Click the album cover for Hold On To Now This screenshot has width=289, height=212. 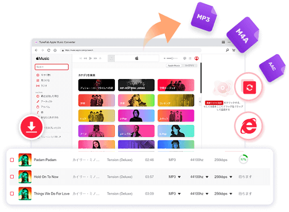pos(25,177)
